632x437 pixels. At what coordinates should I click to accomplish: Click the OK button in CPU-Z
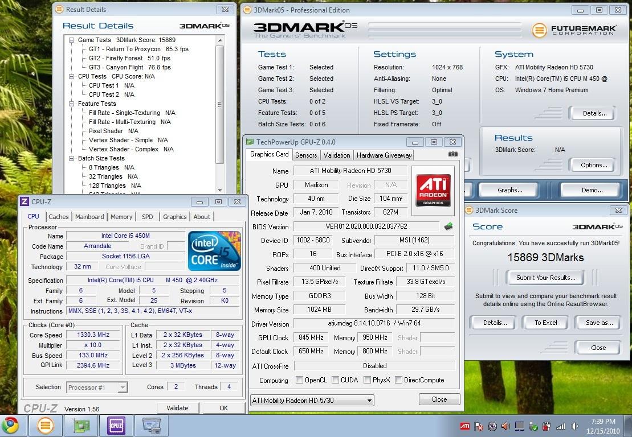tap(224, 408)
